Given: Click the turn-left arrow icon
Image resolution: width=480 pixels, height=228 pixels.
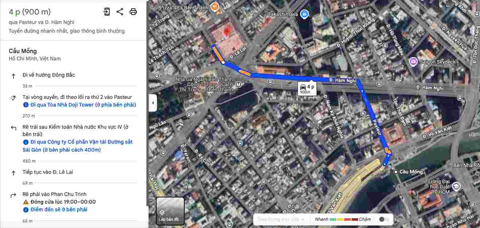Looking at the screenshot, I should click(x=13, y=128).
